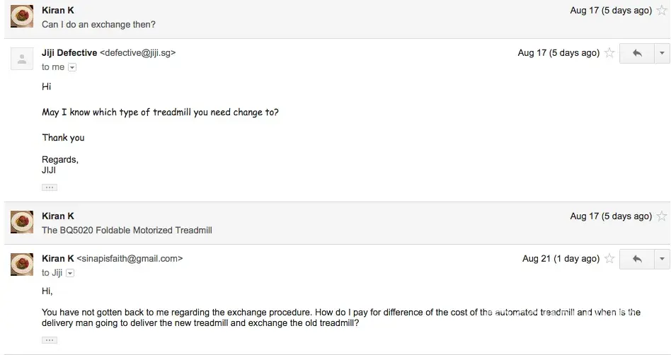671x355 pixels.
Task: Expand the collapsed 'The BQ5020 Foldable Motorized Treadmill' message
Action: 283,230
